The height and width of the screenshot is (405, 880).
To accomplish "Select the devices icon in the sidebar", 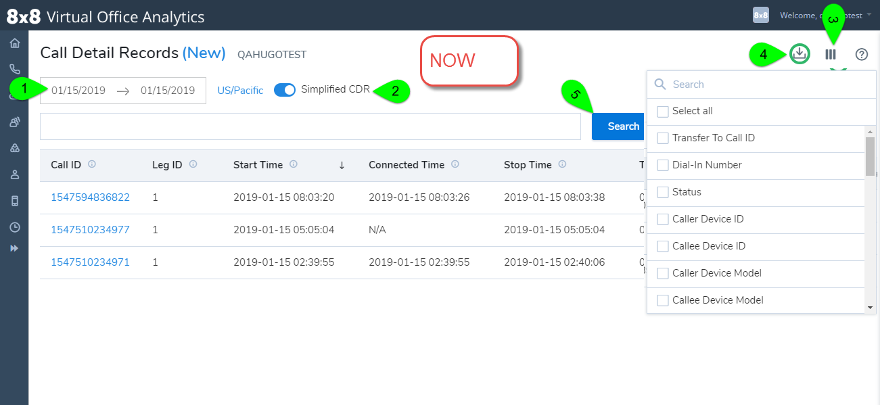I will (14, 200).
